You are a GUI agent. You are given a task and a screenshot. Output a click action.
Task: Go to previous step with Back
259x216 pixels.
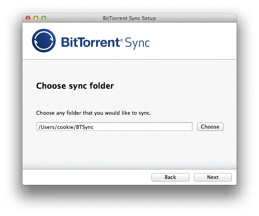pos(170,177)
